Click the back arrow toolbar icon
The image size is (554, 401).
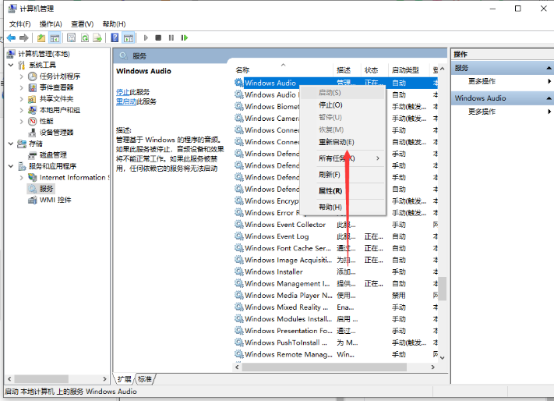tap(12, 37)
